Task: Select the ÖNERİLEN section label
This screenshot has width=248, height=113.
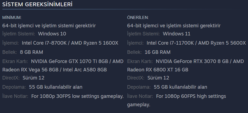Action: point(138,18)
